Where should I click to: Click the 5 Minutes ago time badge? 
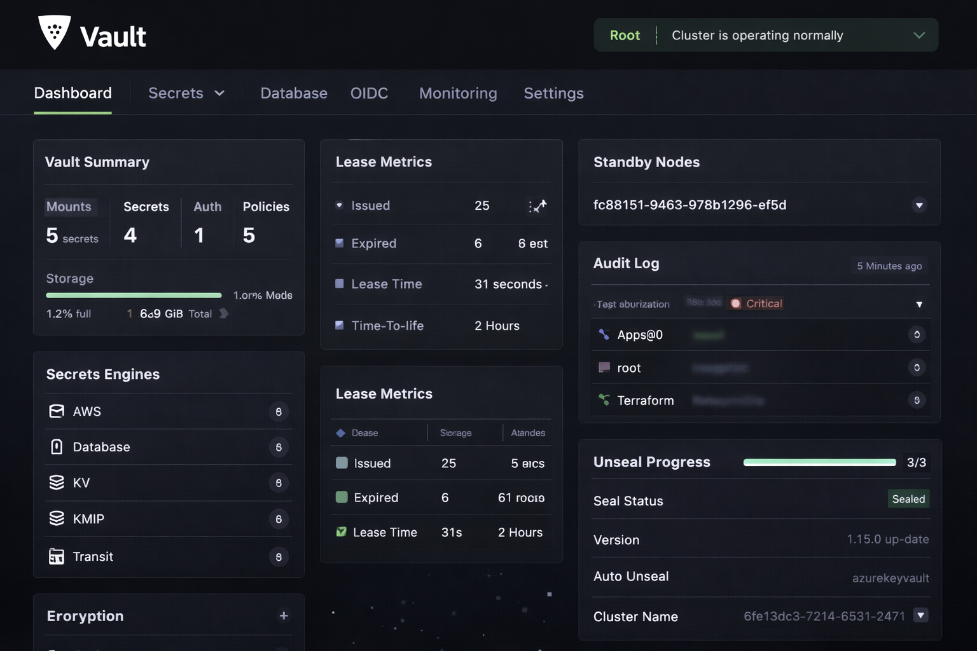pos(889,266)
